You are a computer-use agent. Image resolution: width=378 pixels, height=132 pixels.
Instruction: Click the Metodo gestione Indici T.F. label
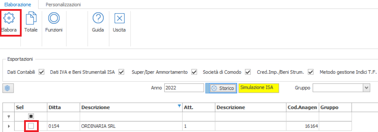348,72
